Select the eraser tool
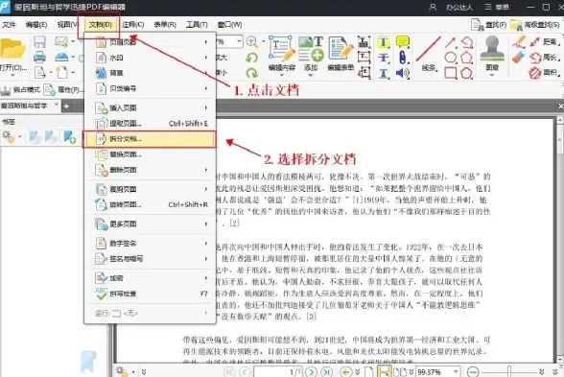Viewport: 564px width, 377px height. (518, 58)
